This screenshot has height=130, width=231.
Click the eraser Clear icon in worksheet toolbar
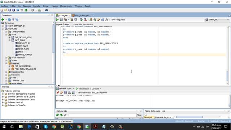pyautogui.click(x=99, y=19)
